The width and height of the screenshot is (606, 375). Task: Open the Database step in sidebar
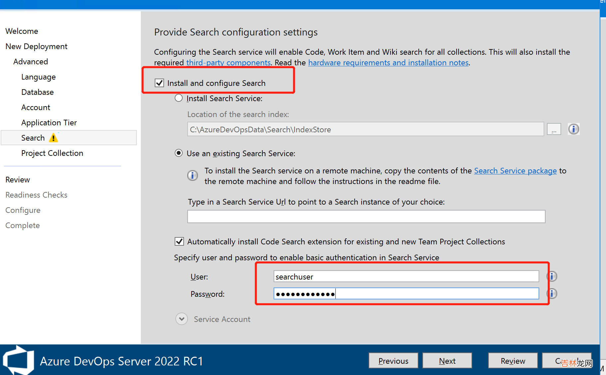(x=38, y=92)
